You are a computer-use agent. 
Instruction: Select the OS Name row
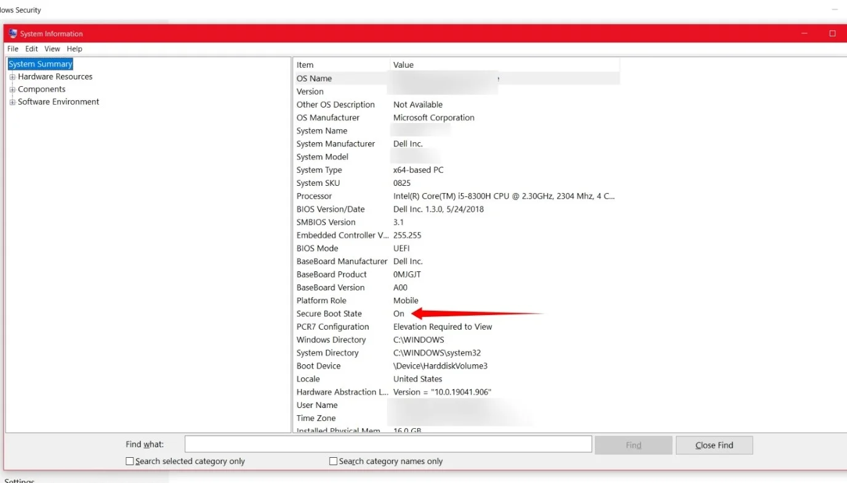pos(457,78)
